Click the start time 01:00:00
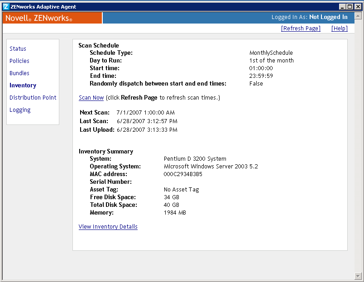This screenshot has height=282, width=364. coord(261,68)
